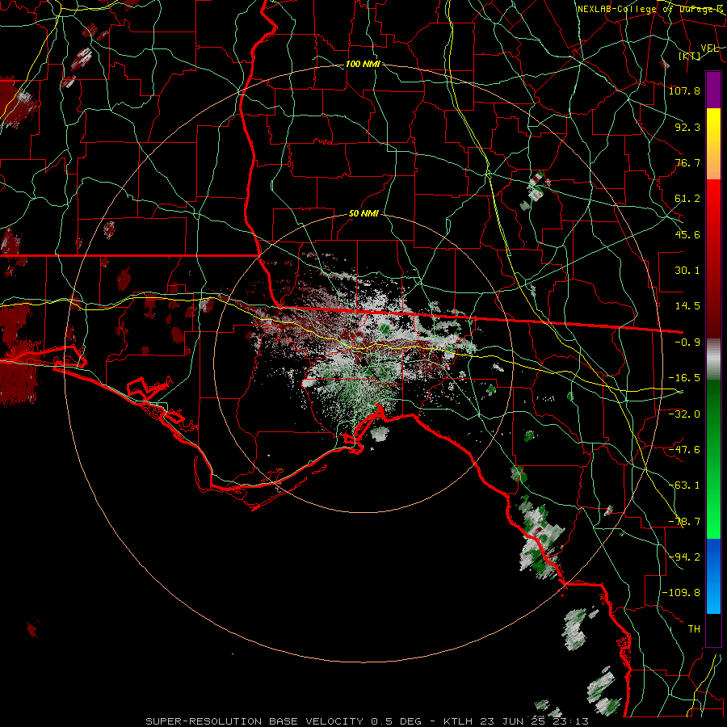Pick the purple segment of the color bar

click(x=713, y=90)
